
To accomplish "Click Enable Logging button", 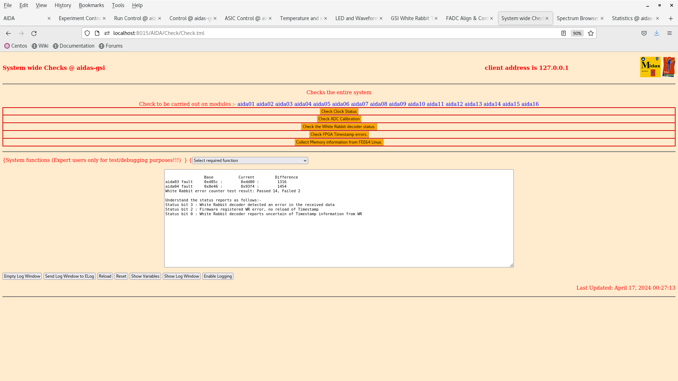I will [218, 276].
